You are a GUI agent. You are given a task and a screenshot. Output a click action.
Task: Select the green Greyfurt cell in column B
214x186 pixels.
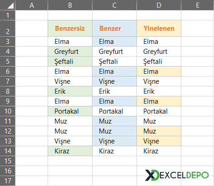[70, 52]
